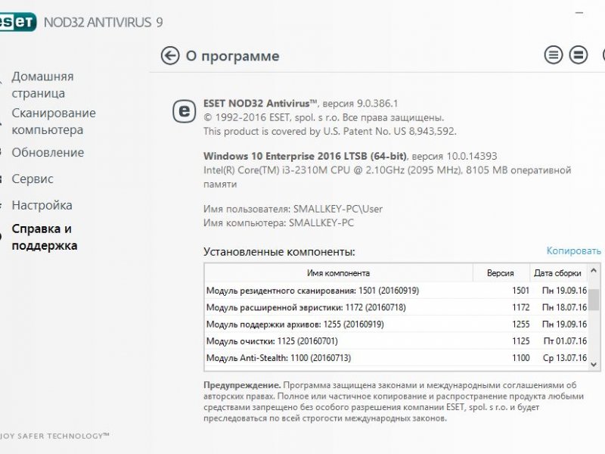Click the Intel Core i3-2310M CPU line

click(387, 177)
